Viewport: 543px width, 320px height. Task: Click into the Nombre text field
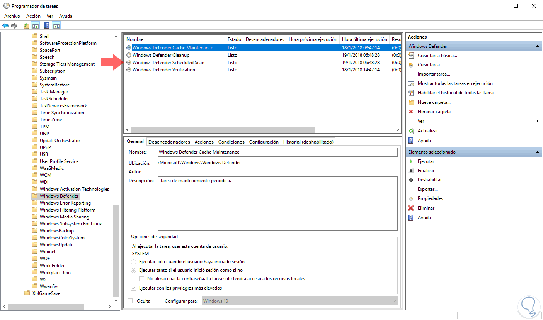point(277,152)
